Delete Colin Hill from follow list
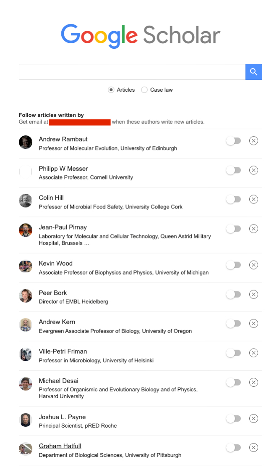 click(x=253, y=199)
